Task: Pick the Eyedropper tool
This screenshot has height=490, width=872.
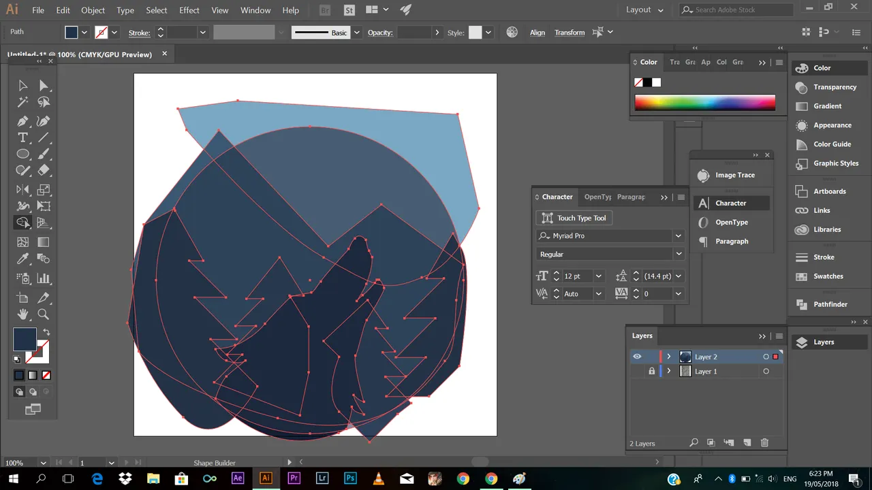Action: (22, 259)
